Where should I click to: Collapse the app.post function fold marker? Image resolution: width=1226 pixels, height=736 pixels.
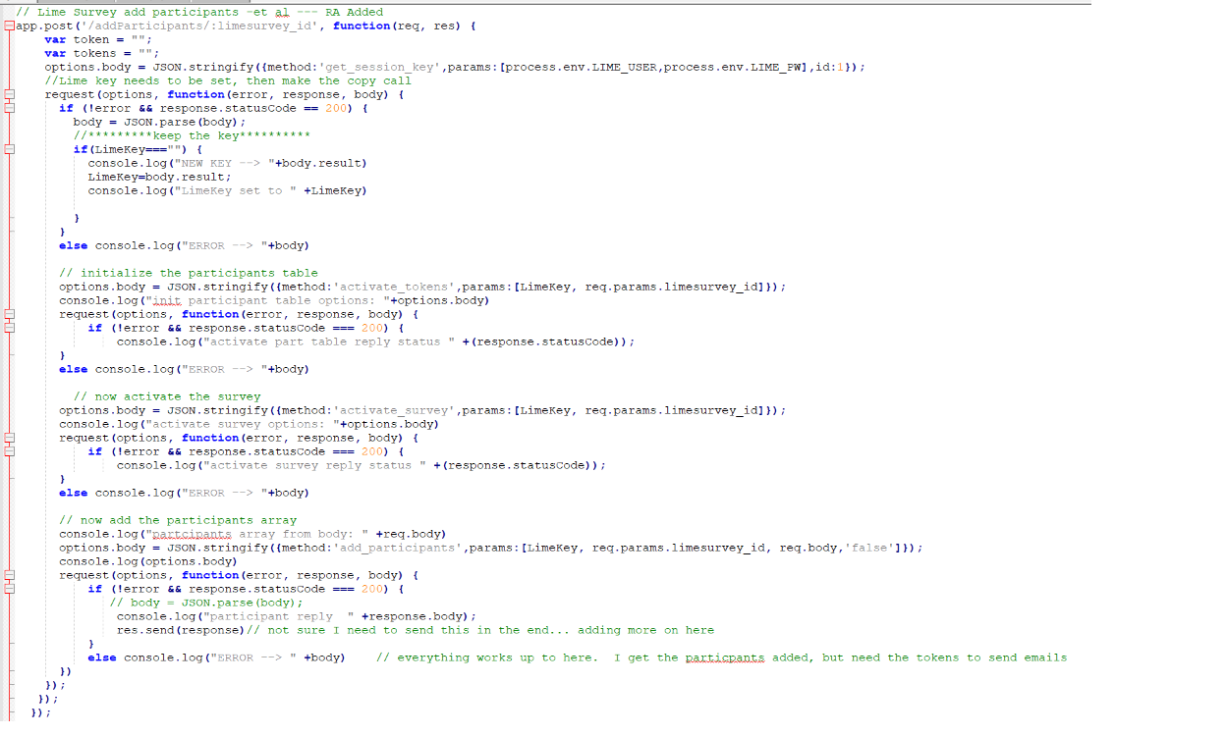[9, 26]
